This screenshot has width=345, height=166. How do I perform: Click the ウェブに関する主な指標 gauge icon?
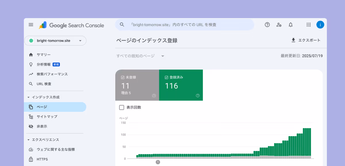coord(31,149)
